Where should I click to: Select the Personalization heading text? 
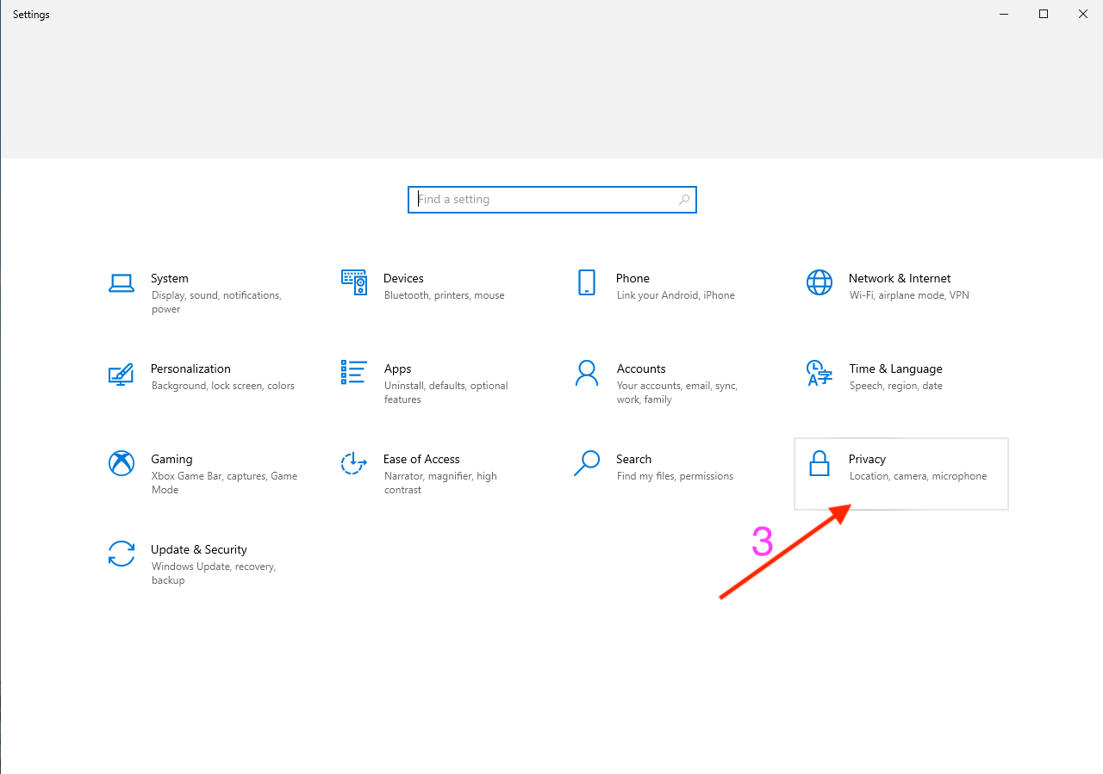[x=190, y=368]
